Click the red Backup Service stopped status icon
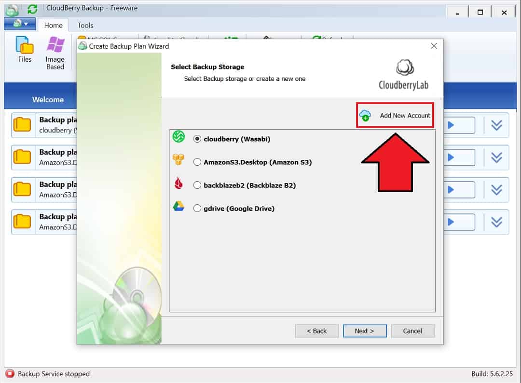 coord(10,374)
